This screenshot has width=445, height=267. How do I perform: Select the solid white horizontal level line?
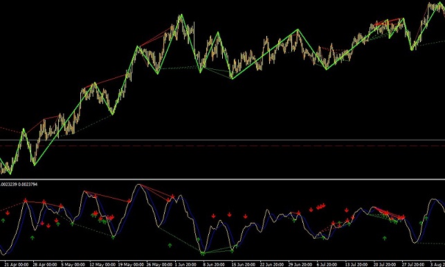(223, 140)
